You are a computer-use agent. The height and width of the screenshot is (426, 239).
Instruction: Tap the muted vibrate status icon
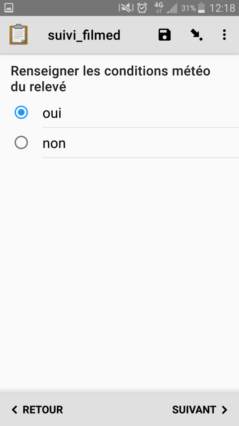coord(126,8)
